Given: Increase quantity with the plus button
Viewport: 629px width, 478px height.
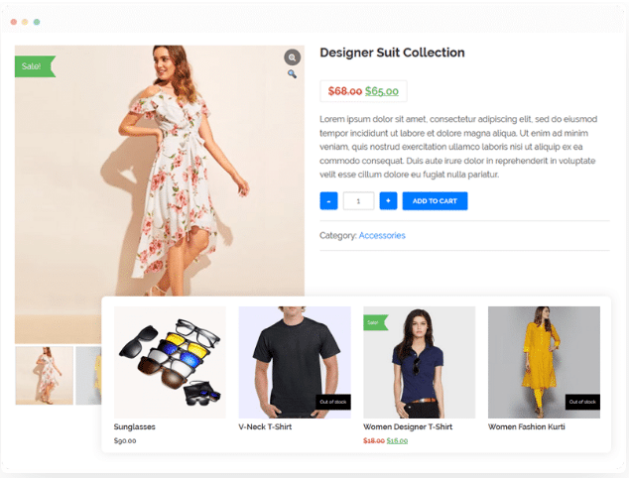Looking at the screenshot, I should [388, 201].
